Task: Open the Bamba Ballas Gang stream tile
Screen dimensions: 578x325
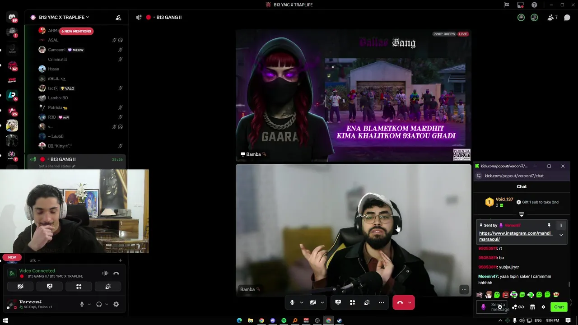Action: click(x=353, y=95)
